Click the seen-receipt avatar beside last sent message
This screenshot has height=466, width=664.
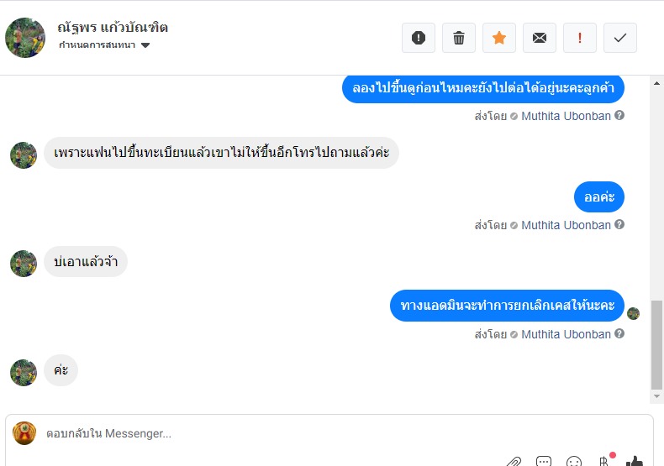pos(634,313)
